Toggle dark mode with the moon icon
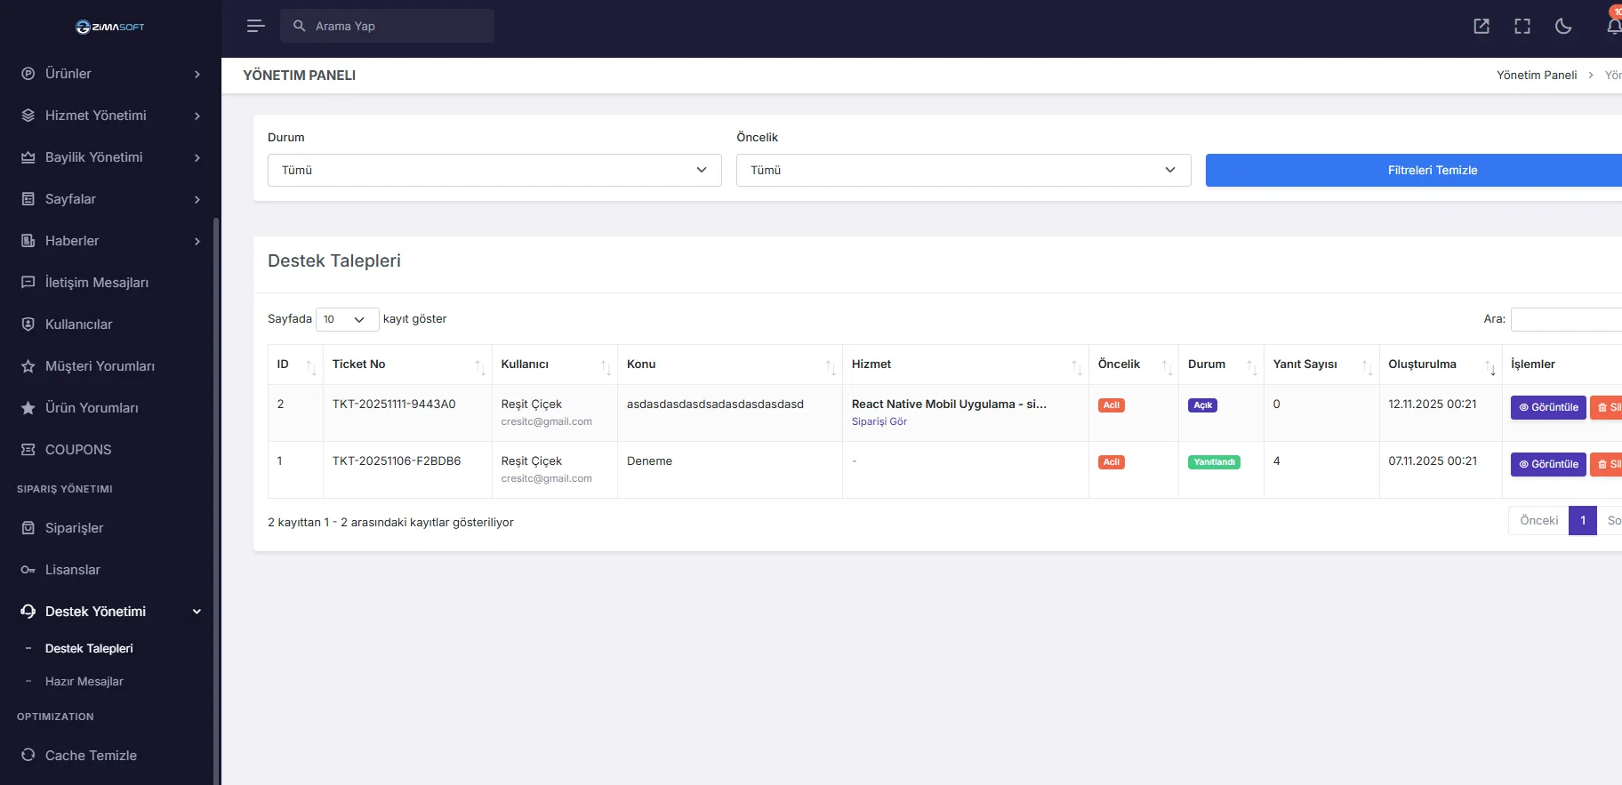The width and height of the screenshot is (1622, 785). [1563, 26]
